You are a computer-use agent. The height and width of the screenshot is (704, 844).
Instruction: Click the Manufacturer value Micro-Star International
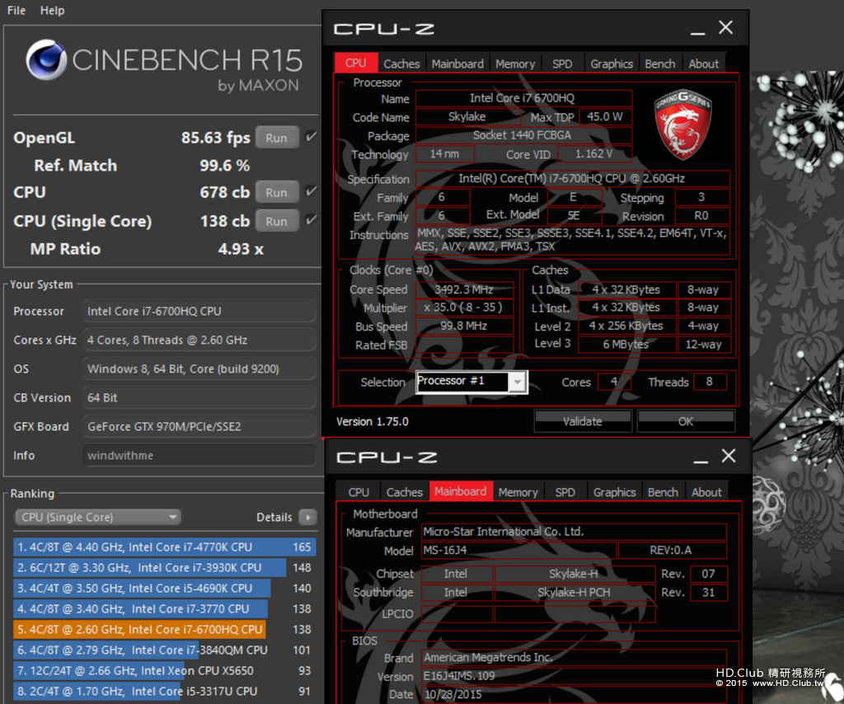pyautogui.click(x=574, y=532)
